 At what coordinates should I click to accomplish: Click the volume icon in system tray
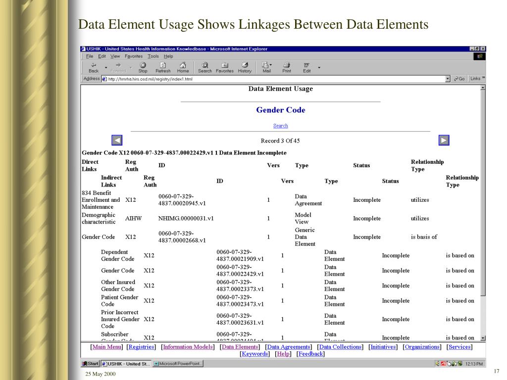438,364
